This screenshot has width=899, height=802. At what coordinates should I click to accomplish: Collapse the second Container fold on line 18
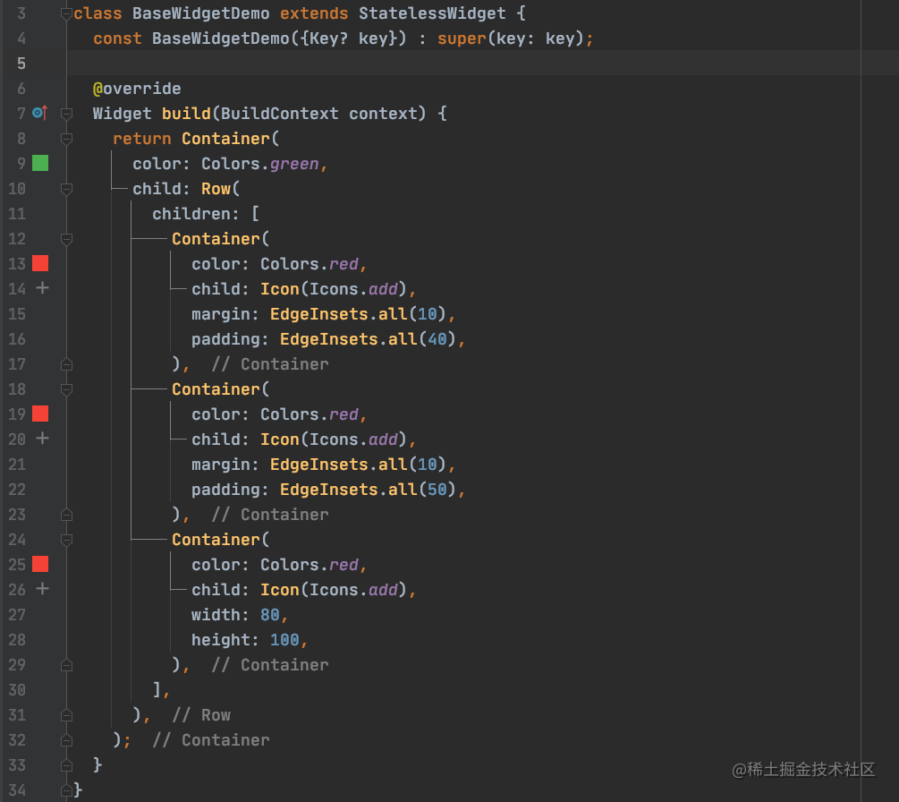(x=66, y=389)
